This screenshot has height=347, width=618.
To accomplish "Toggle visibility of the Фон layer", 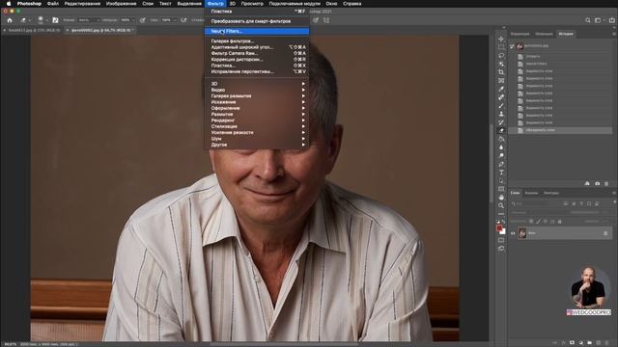I will (x=513, y=233).
